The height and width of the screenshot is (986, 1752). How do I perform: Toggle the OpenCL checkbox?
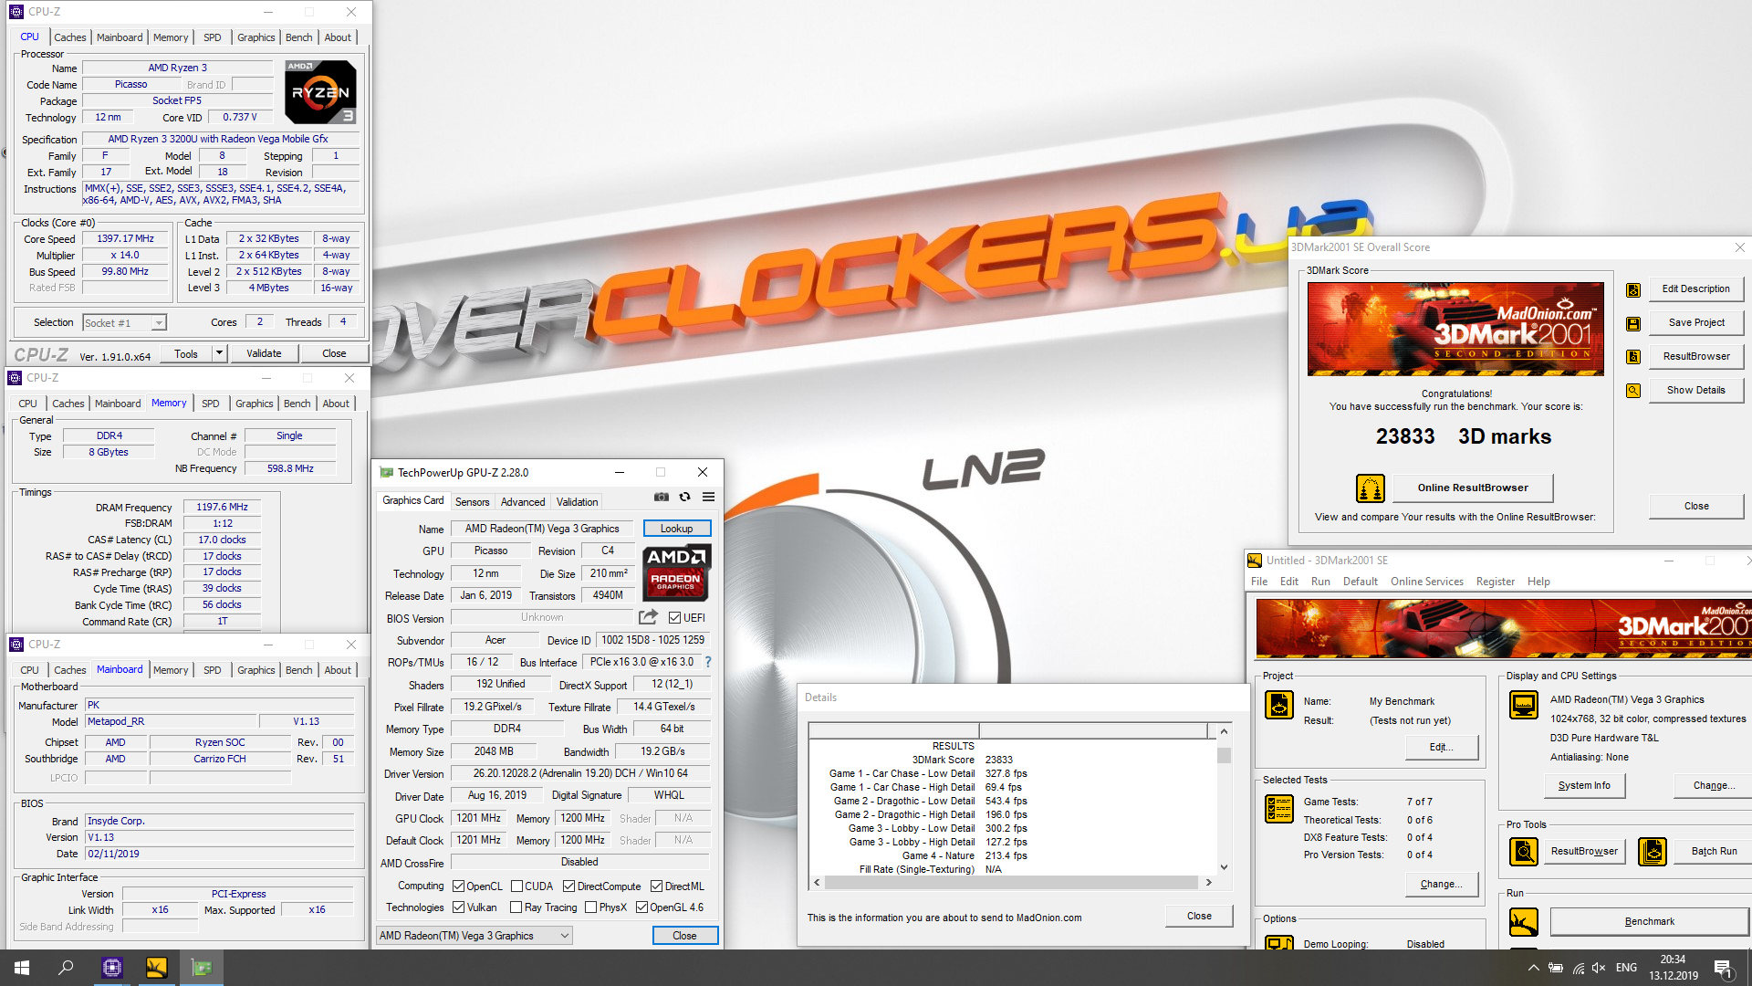click(x=459, y=886)
